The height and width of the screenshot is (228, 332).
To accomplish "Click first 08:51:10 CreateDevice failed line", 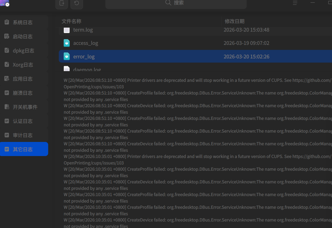I will (198, 106).
